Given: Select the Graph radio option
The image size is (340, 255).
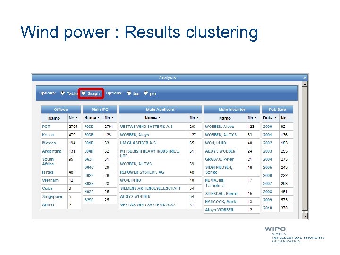Looking at the screenshot, I should (84, 93).
